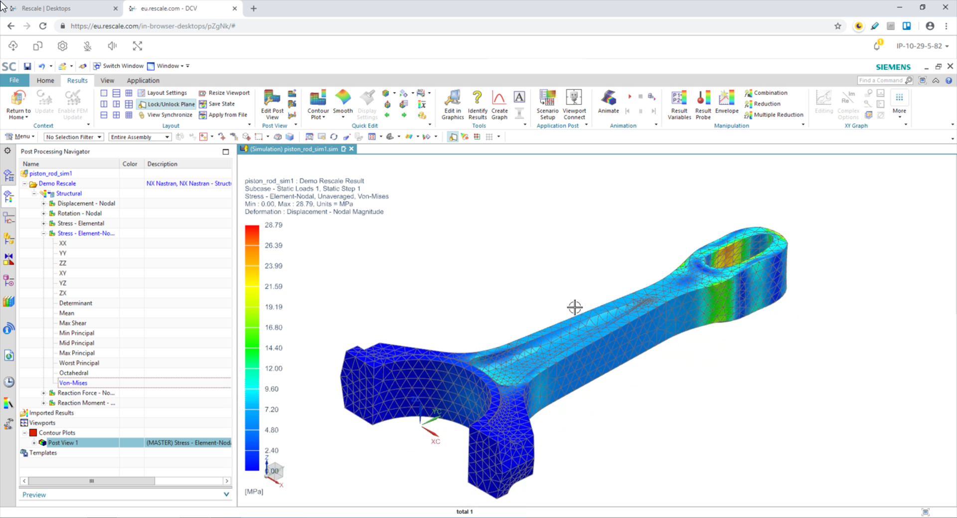Expand the Displacement - Nodal tree node
This screenshot has width=957, height=518.
[44, 203]
